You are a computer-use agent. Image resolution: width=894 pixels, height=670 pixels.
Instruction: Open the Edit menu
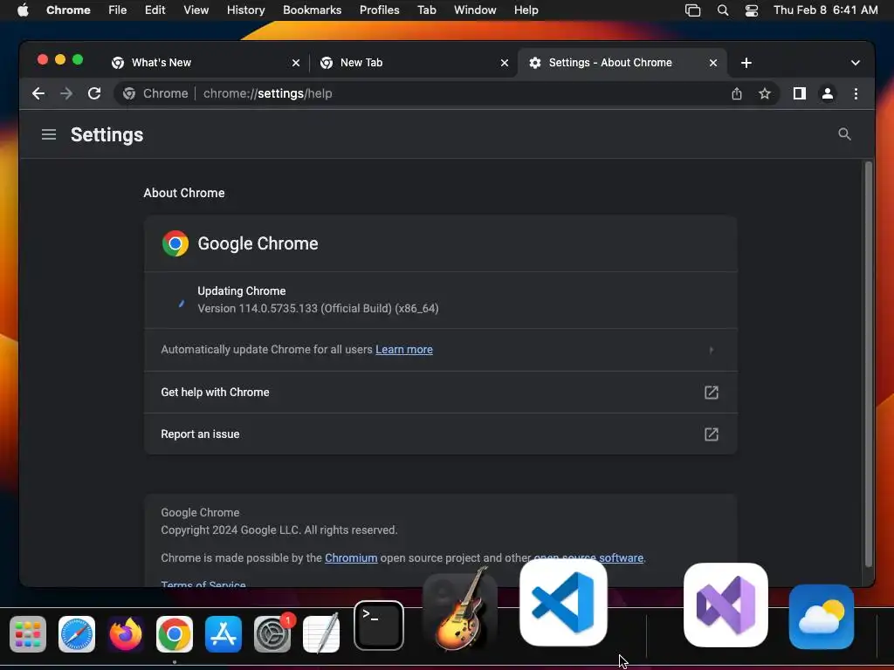pos(155,10)
